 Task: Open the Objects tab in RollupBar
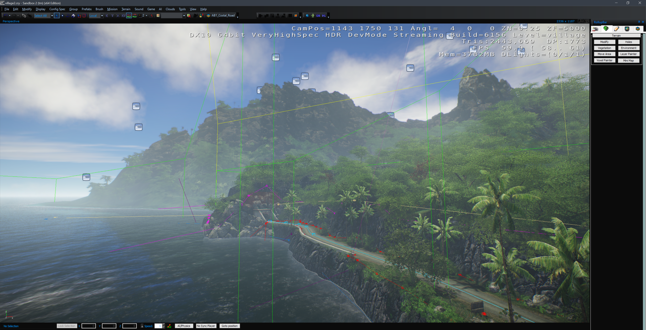(x=595, y=29)
